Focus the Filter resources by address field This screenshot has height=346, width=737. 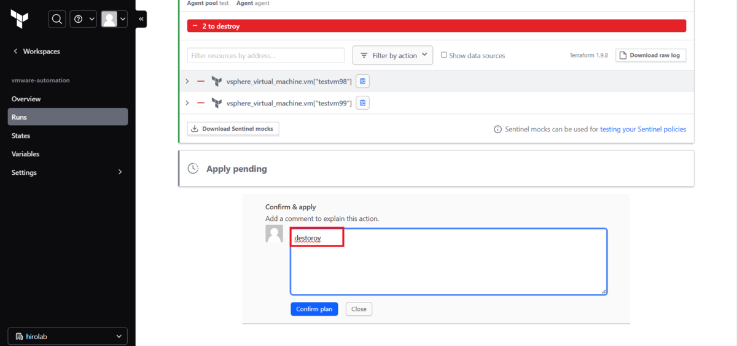click(x=266, y=55)
